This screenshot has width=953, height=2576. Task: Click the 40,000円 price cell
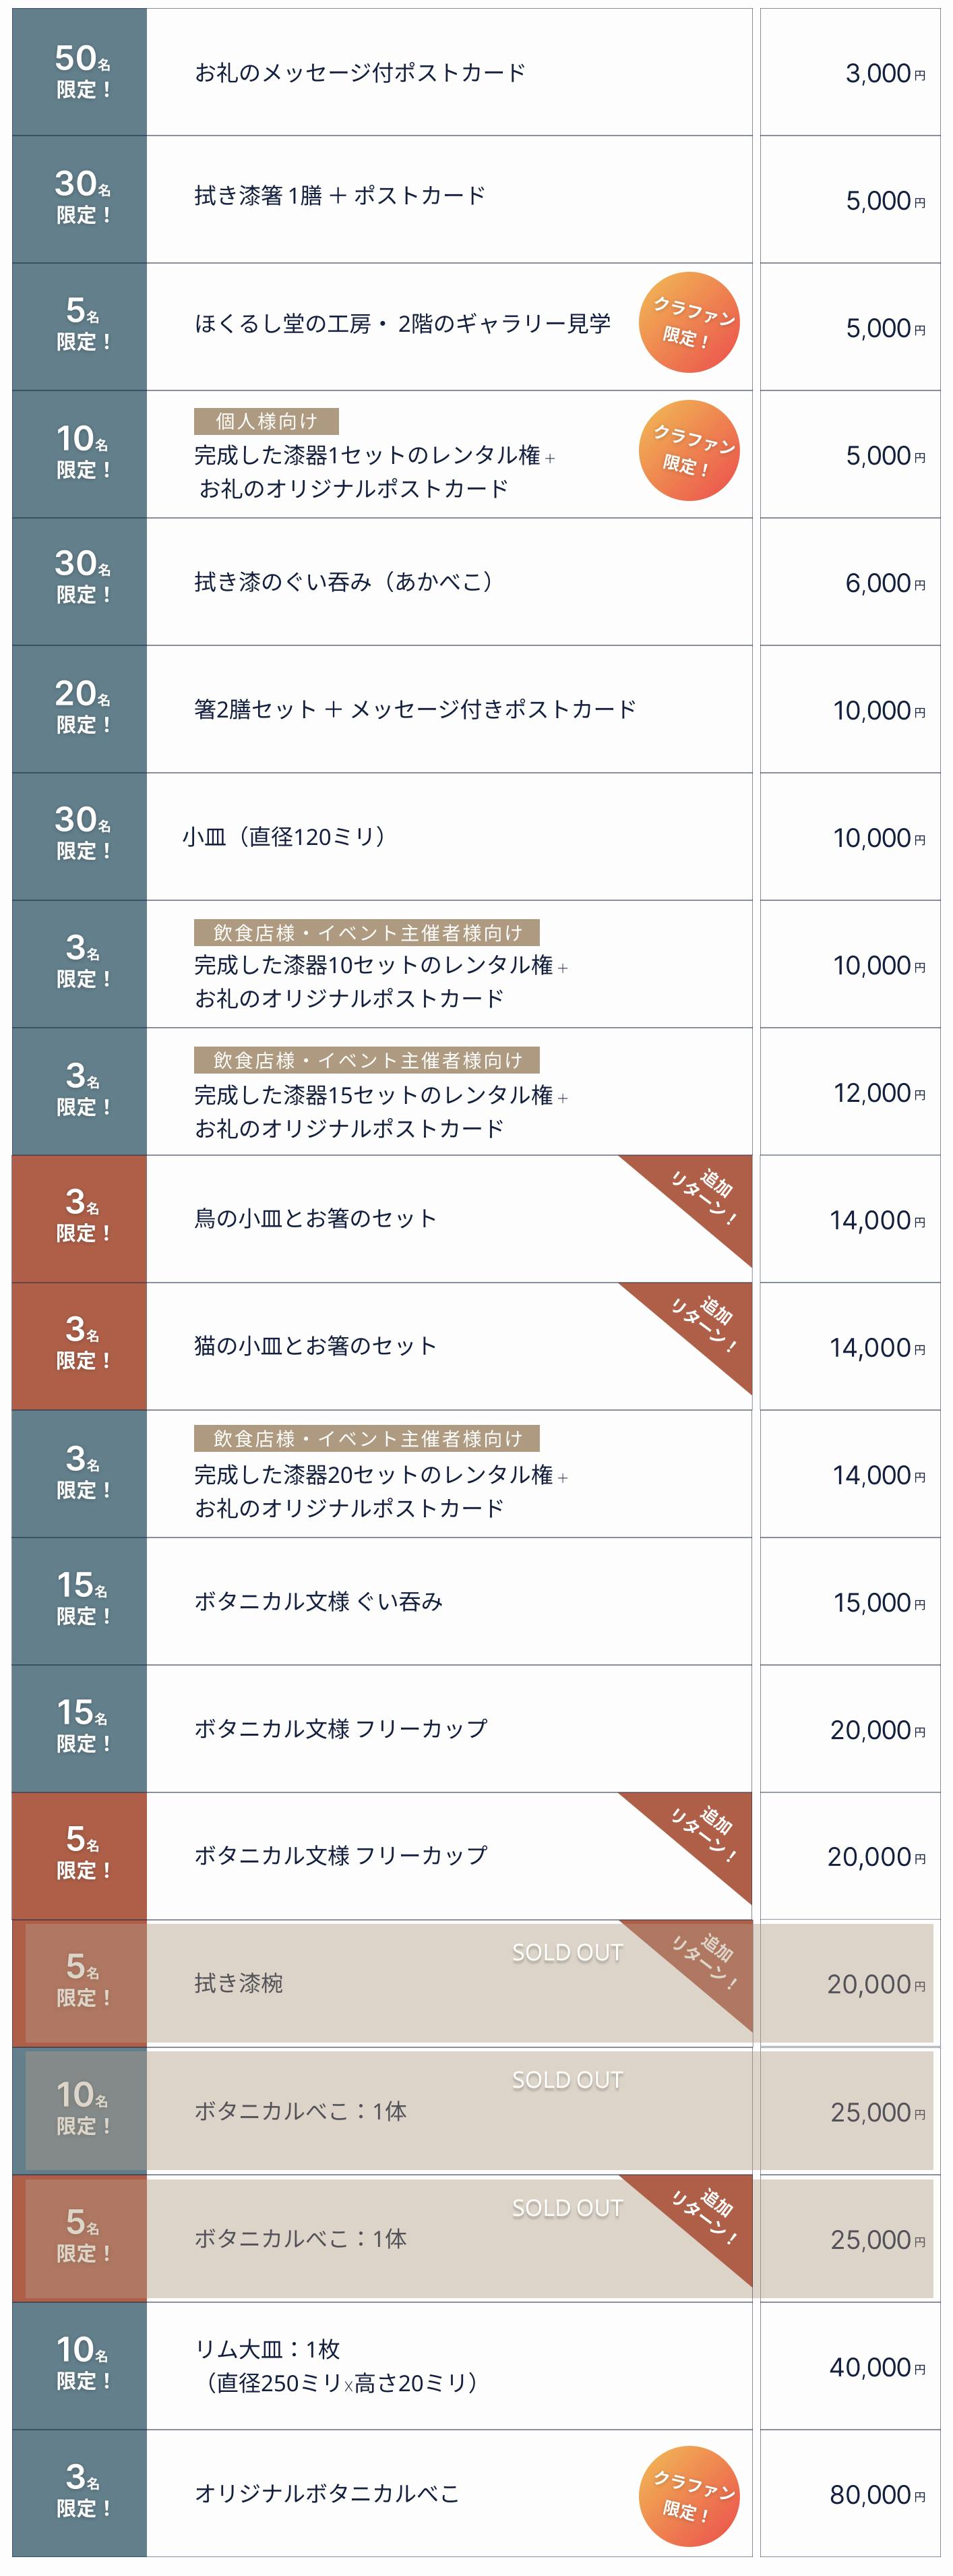pyautogui.click(x=850, y=2367)
